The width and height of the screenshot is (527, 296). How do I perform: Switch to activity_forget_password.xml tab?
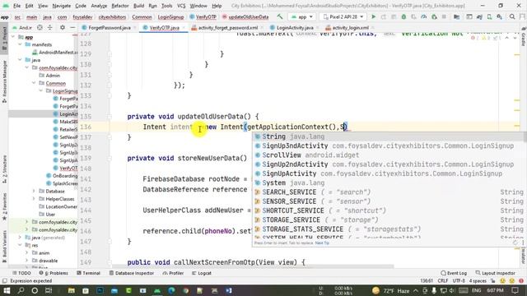227,28
